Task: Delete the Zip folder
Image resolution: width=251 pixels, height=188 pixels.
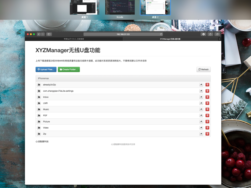Action: 207,134
